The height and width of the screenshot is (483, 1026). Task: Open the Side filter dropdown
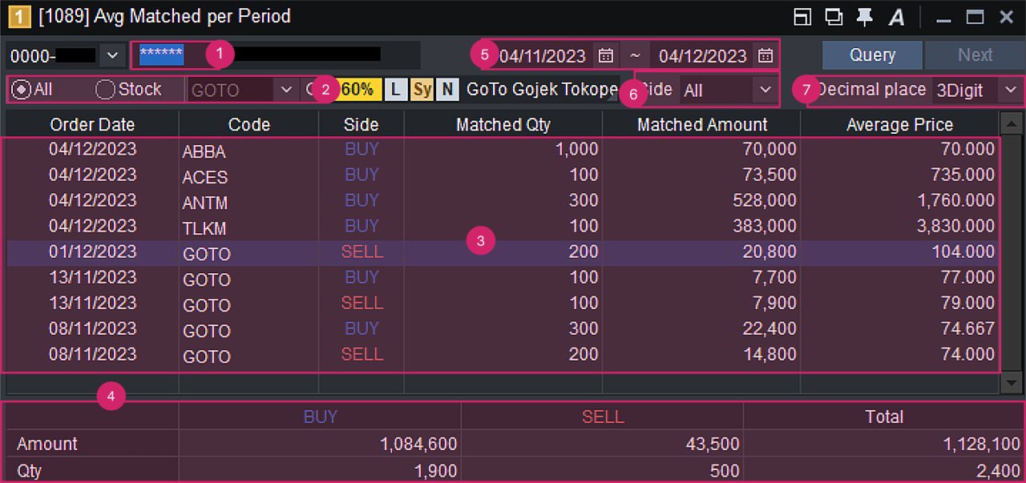tap(764, 91)
